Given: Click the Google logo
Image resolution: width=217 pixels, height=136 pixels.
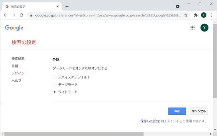Looking at the screenshot, I should [x=14, y=28].
